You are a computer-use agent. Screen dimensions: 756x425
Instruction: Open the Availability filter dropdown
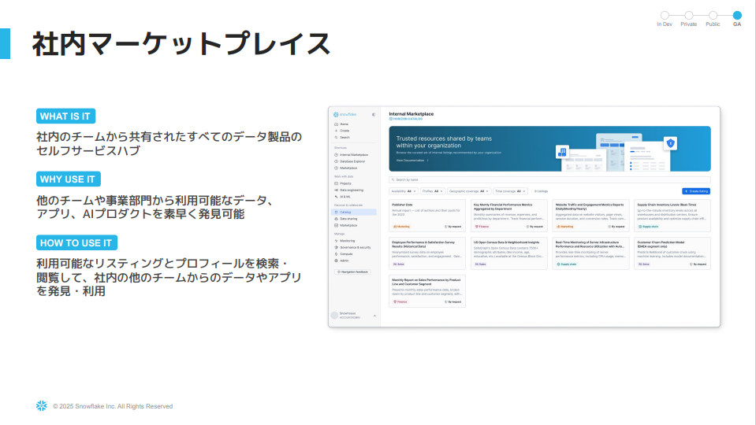tap(404, 191)
